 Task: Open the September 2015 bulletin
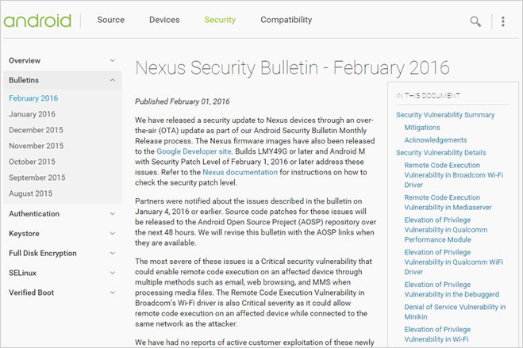click(x=37, y=178)
